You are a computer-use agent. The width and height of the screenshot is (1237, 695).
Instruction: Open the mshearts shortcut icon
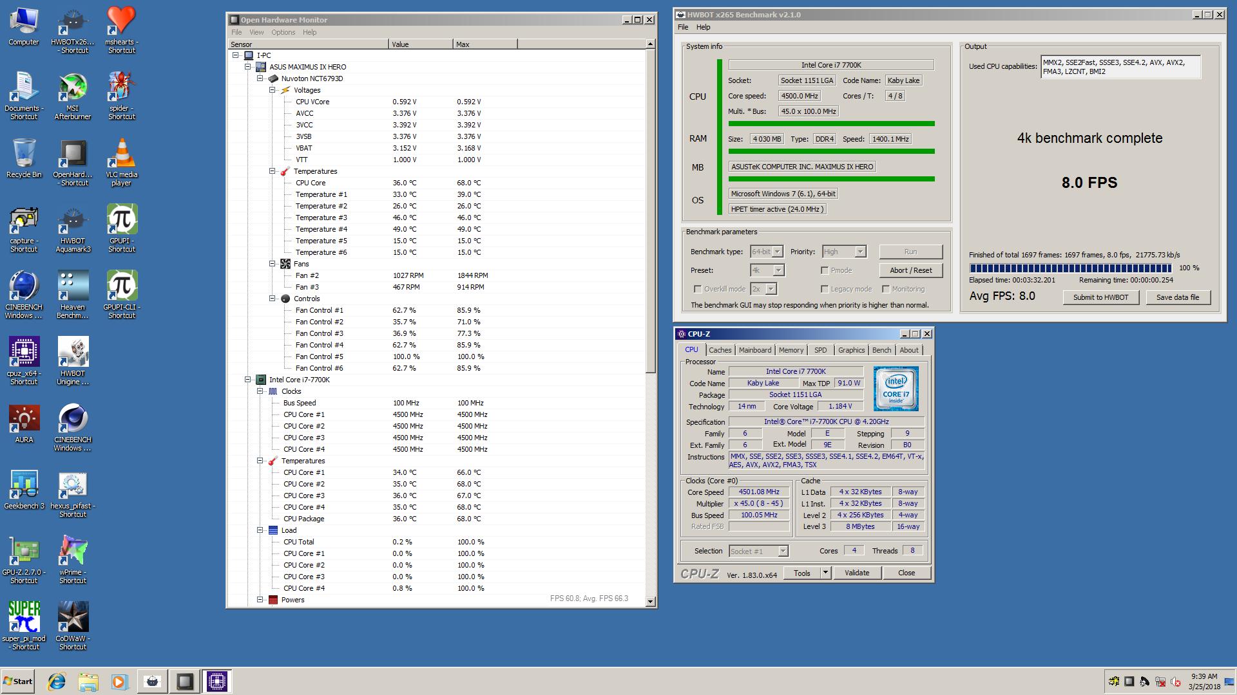coord(121,30)
